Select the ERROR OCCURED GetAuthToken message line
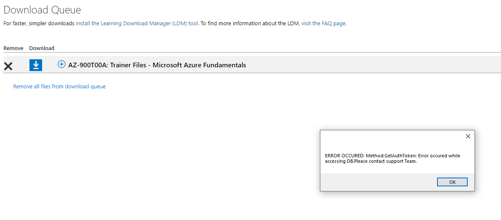Viewport: 501px width, 220px height. tap(392, 156)
